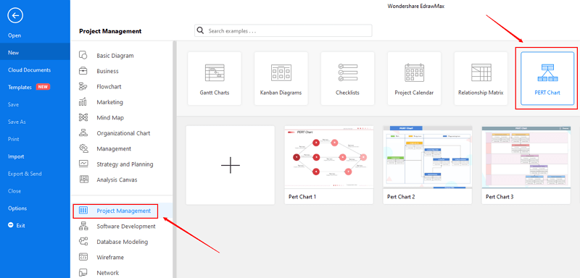Choose the Project Calendar tile
Viewport: 580px width, 278px height.
(414, 78)
